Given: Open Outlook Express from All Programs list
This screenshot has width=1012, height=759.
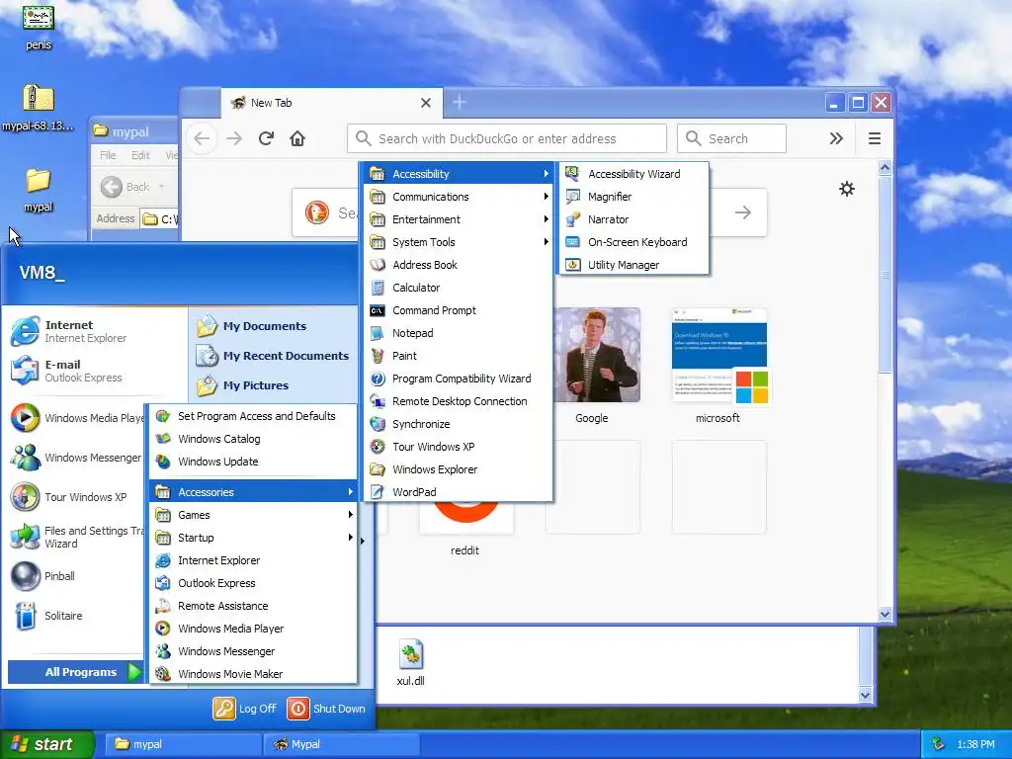Looking at the screenshot, I should 254,583.
